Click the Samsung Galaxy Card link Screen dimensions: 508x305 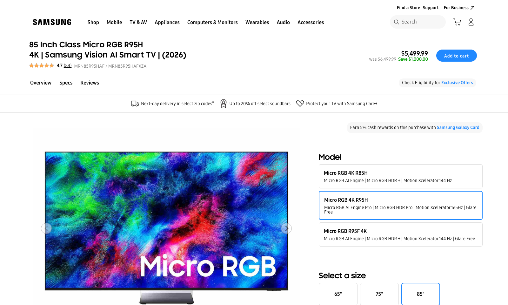pyautogui.click(x=458, y=127)
